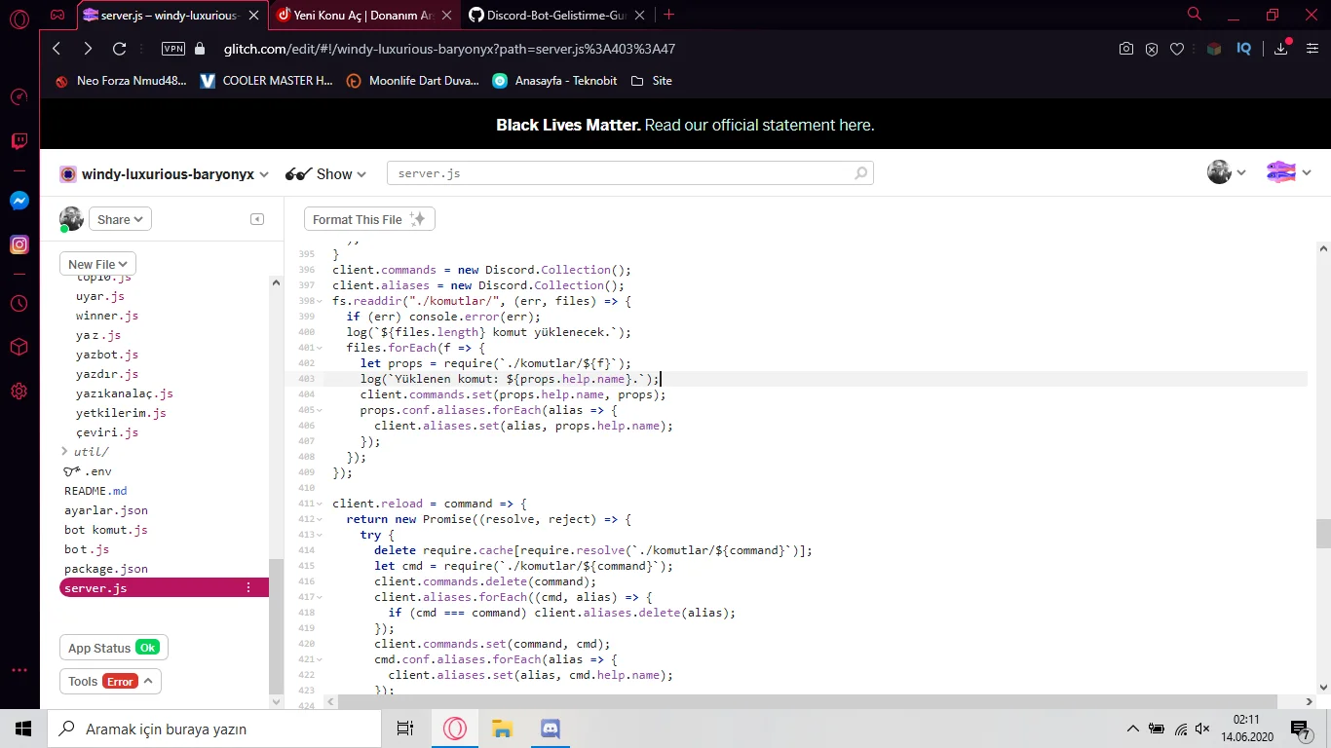Open Extensions cube icon in sidebar
This screenshot has width=1331, height=748.
(x=19, y=347)
